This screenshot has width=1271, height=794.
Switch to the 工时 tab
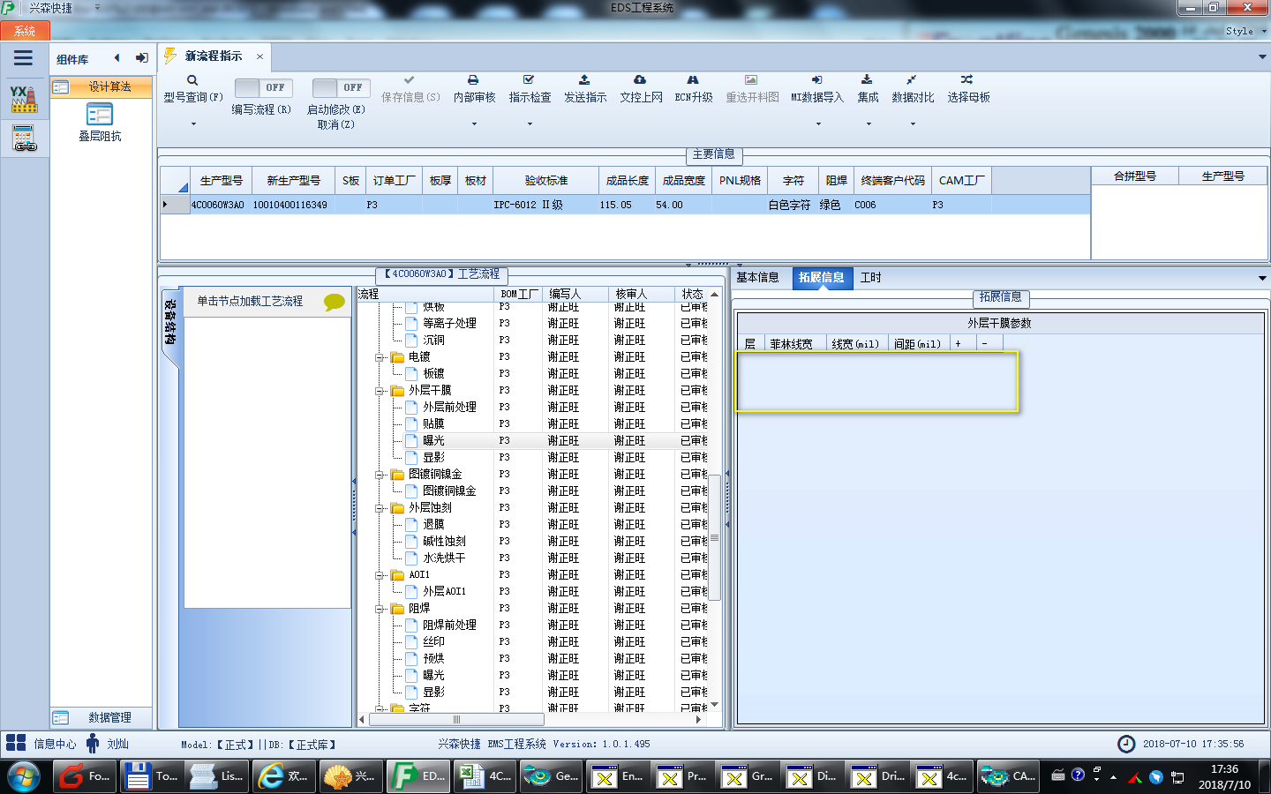pyautogui.click(x=871, y=277)
